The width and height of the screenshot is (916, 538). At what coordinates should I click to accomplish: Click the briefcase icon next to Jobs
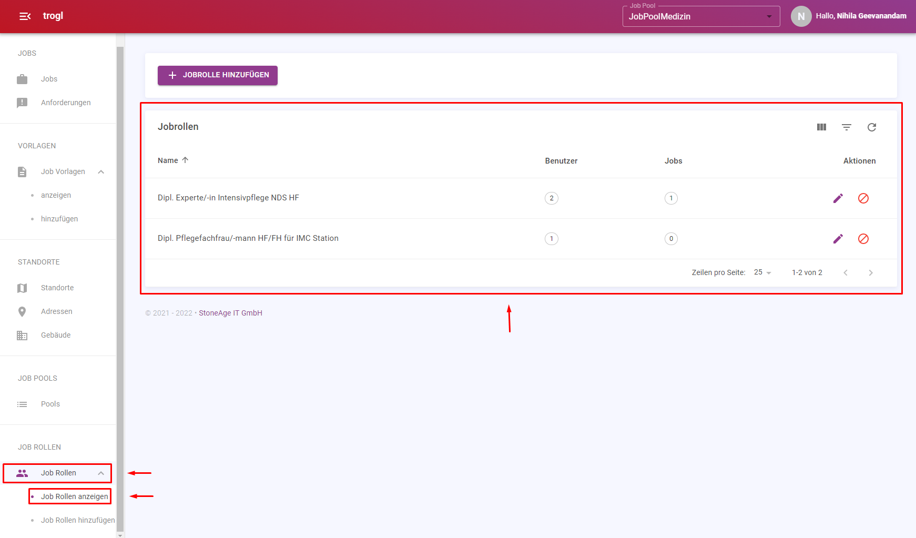pyautogui.click(x=22, y=79)
